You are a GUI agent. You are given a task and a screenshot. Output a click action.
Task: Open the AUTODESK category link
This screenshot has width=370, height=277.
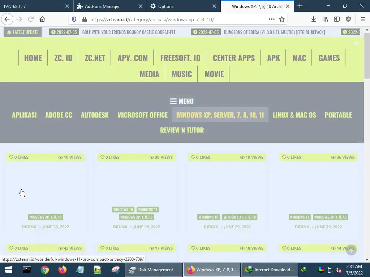95,115
